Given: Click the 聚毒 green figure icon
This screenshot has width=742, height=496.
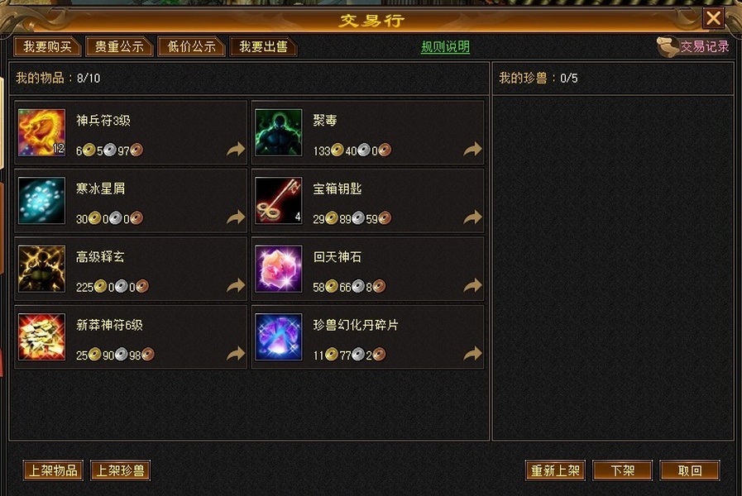Looking at the screenshot, I should pos(278,132).
